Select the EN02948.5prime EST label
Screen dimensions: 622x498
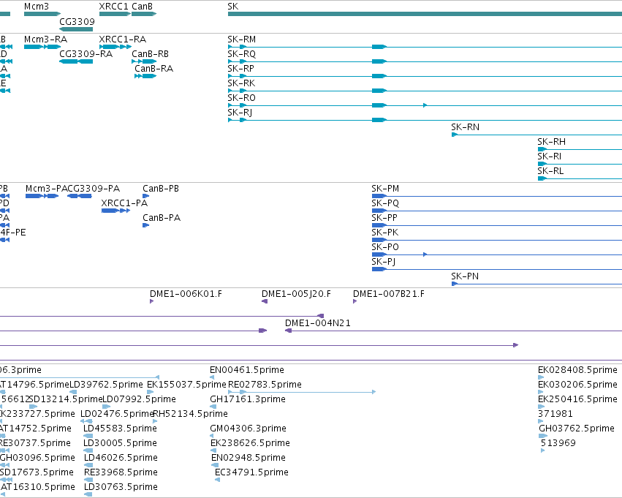pyautogui.click(x=249, y=458)
